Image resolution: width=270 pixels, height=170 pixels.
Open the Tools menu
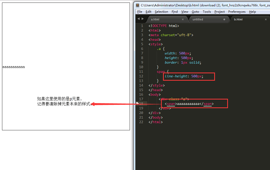(x=207, y=12)
